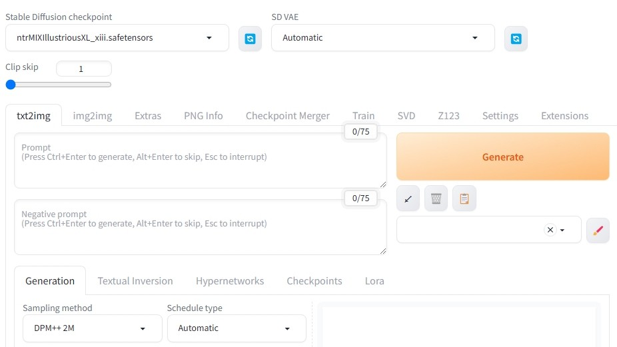Open style editor with the paintbrush icon
The height and width of the screenshot is (347, 617).
point(598,230)
